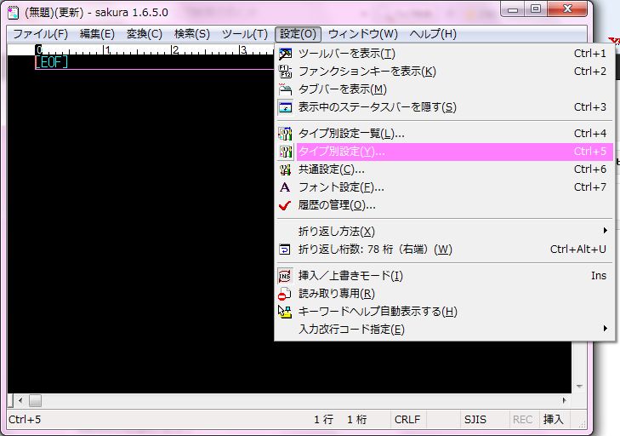Click the icon beside highlighted タイプ別設定(Y)

285,152
